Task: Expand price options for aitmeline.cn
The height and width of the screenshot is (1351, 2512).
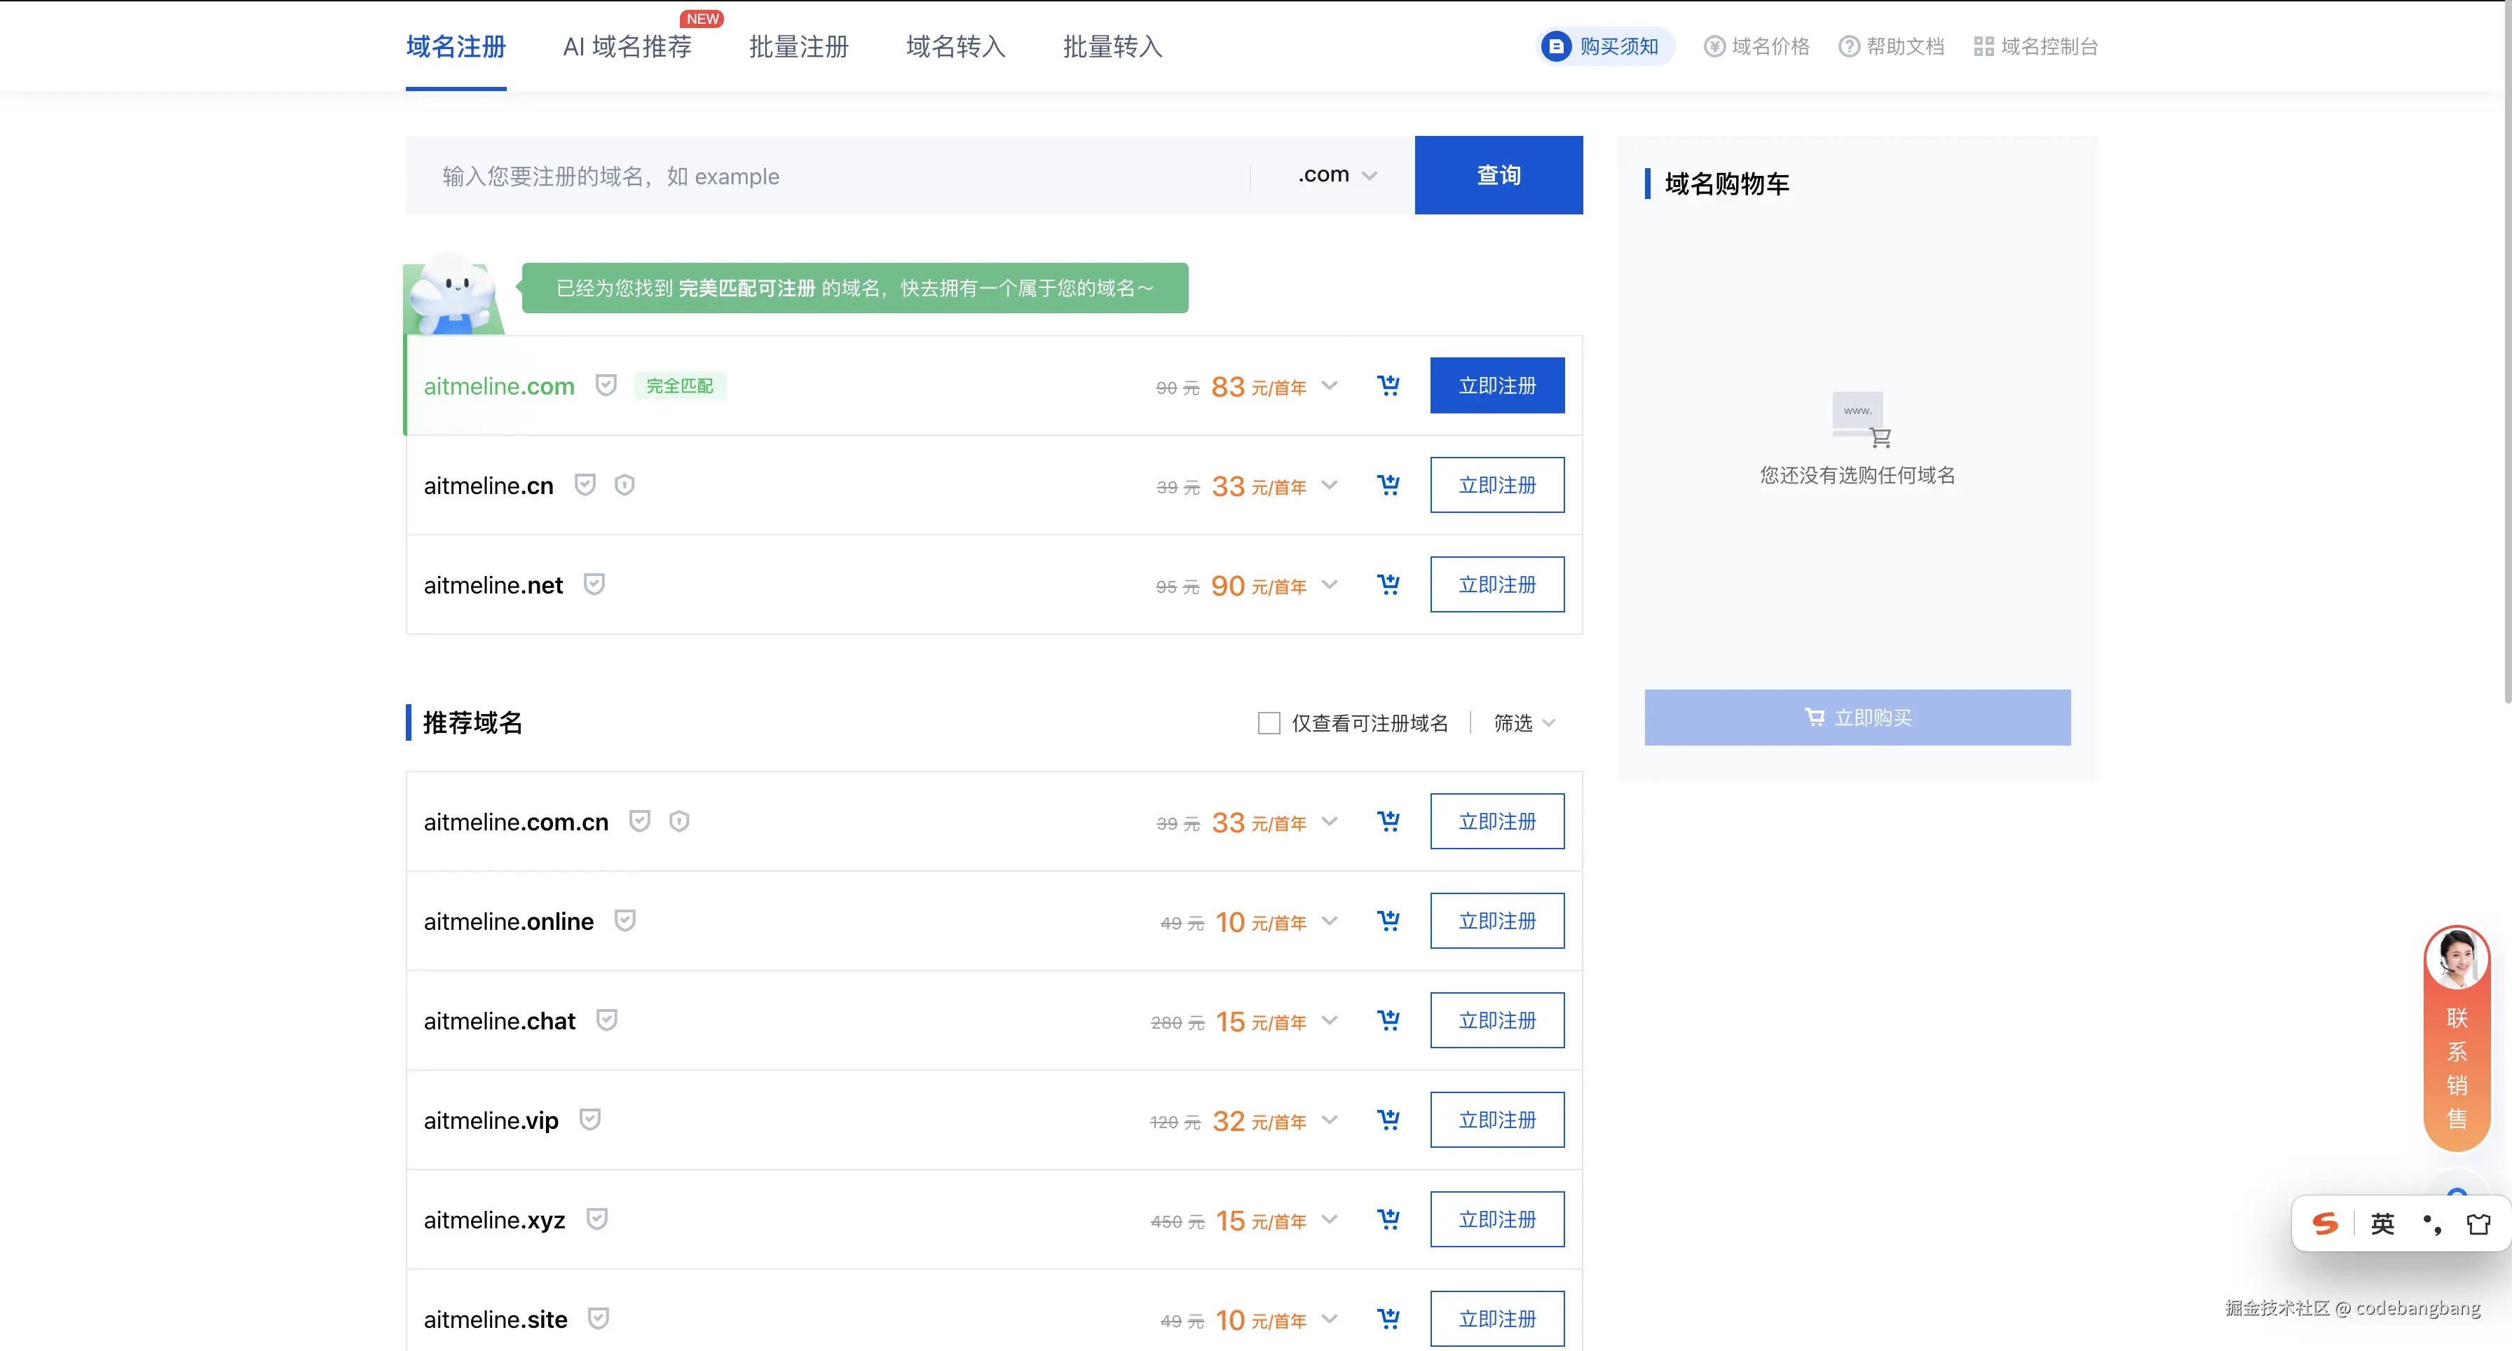Action: coord(1329,484)
